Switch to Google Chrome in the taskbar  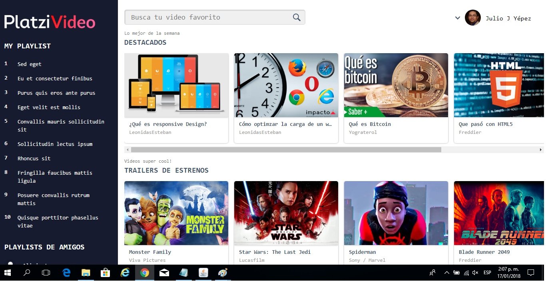pyautogui.click(x=145, y=273)
